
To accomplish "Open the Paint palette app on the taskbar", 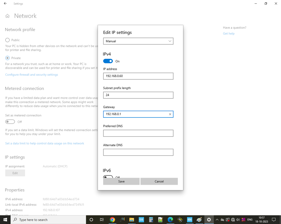I will (x=199, y=220).
